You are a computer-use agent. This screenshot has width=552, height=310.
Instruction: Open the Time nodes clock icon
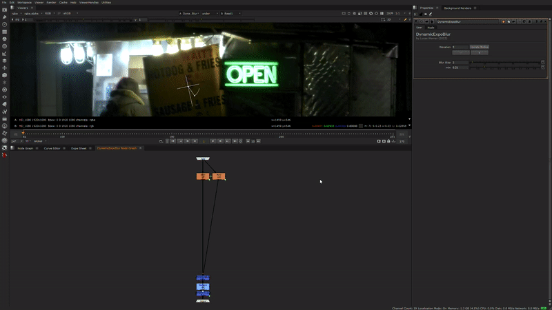pos(4,25)
